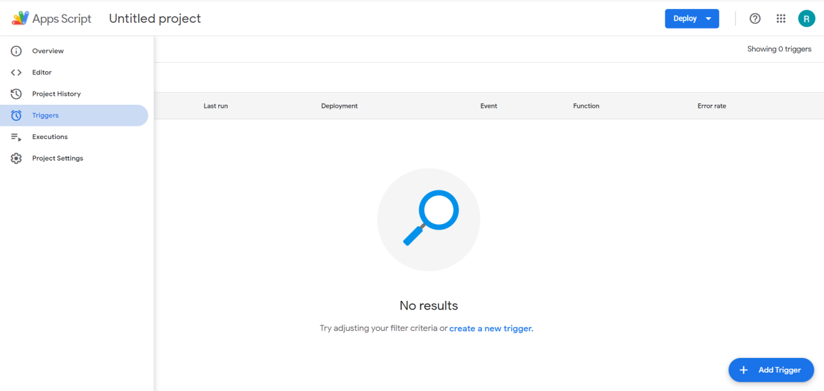Open the Executions list icon
The height and width of the screenshot is (391, 824).
[16, 136]
